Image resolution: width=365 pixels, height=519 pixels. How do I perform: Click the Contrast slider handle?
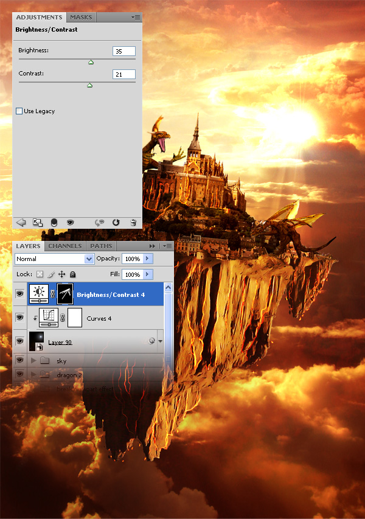tap(89, 85)
